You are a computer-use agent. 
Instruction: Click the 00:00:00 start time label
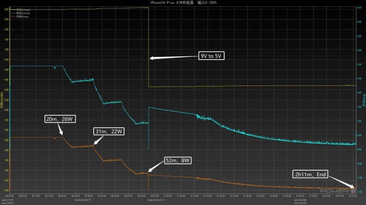pyautogui.click(x=9, y=196)
